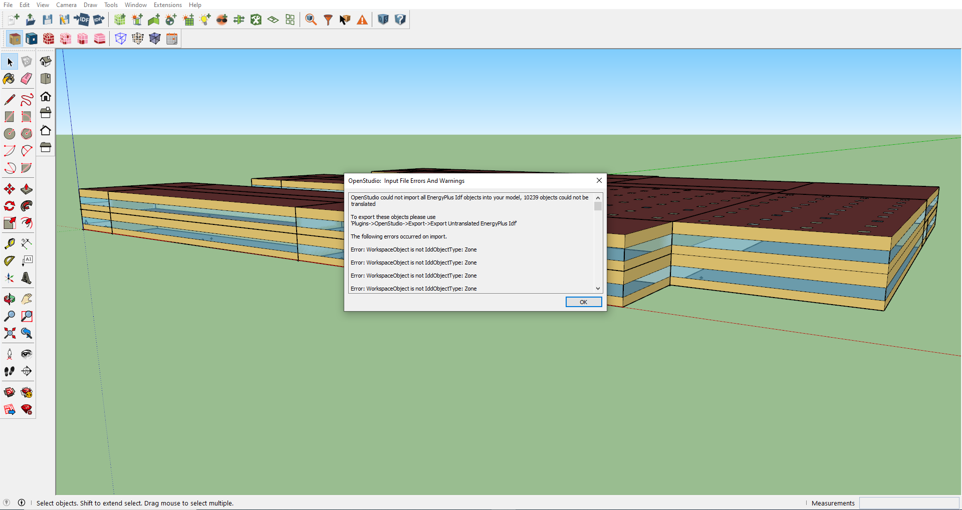The image size is (962, 510).
Task: Select the Tape Measure tool
Action: (x=9, y=244)
